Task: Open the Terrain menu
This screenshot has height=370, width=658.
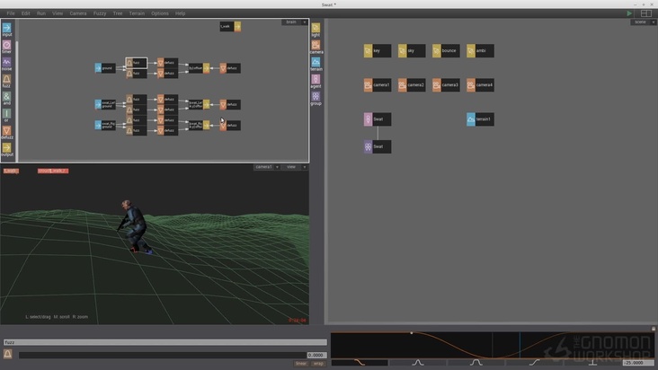Action: point(136,13)
